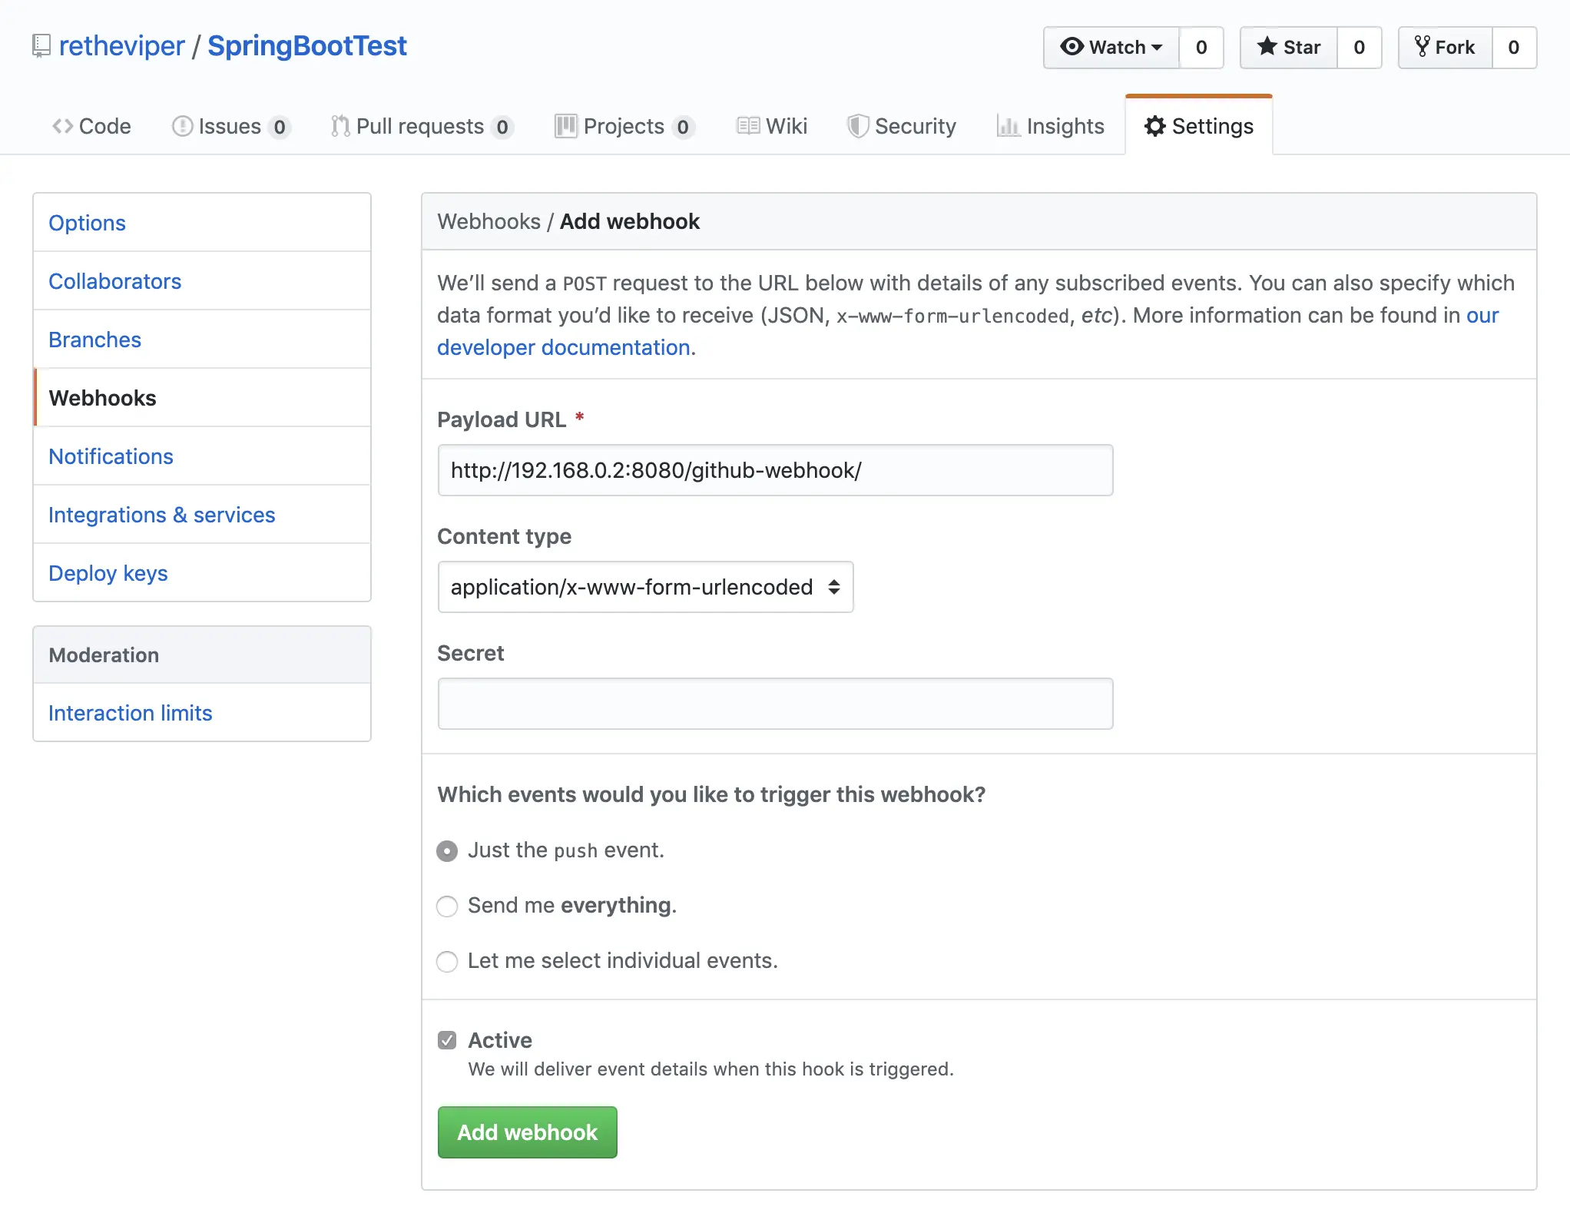Click the Secret input field
Viewport: 1570px width, 1223px height.
pyautogui.click(x=775, y=703)
